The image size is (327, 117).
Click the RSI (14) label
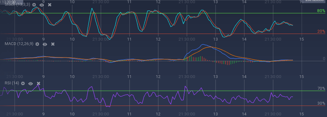(x=12, y=83)
